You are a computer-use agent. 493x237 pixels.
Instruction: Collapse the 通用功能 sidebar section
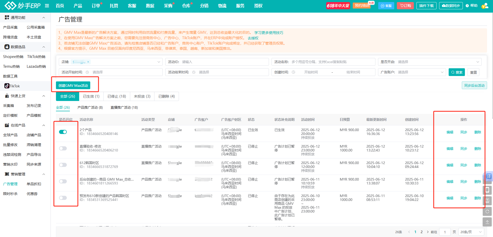(44, 18)
